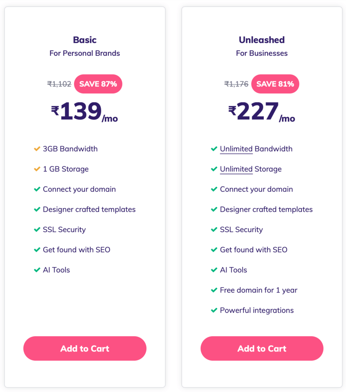Click the underlined Unlimited Storage link
The image size is (346, 392).
click(236, 169)
